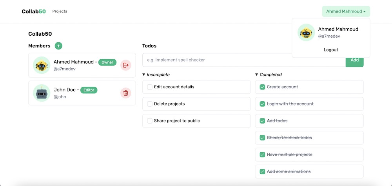
Task: Select Logout from the user menu
Action: (331, 50)
